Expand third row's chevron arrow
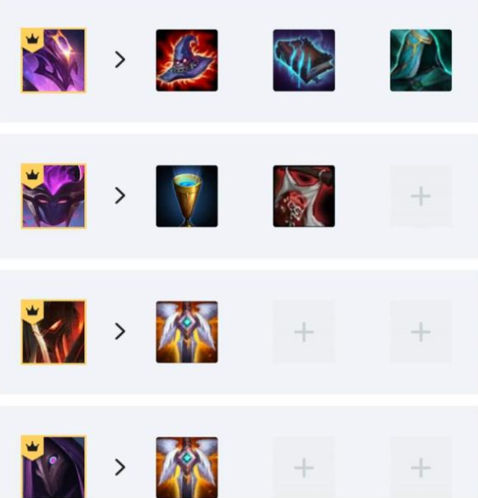478x498 pixels. (120, 331)
